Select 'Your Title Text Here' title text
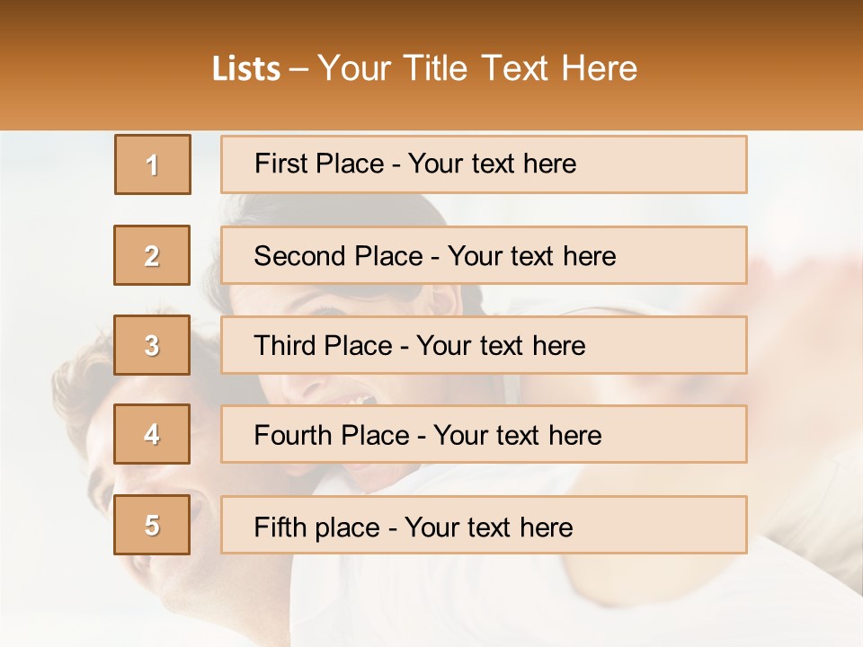The image size is (863, 647). (477, 68)
